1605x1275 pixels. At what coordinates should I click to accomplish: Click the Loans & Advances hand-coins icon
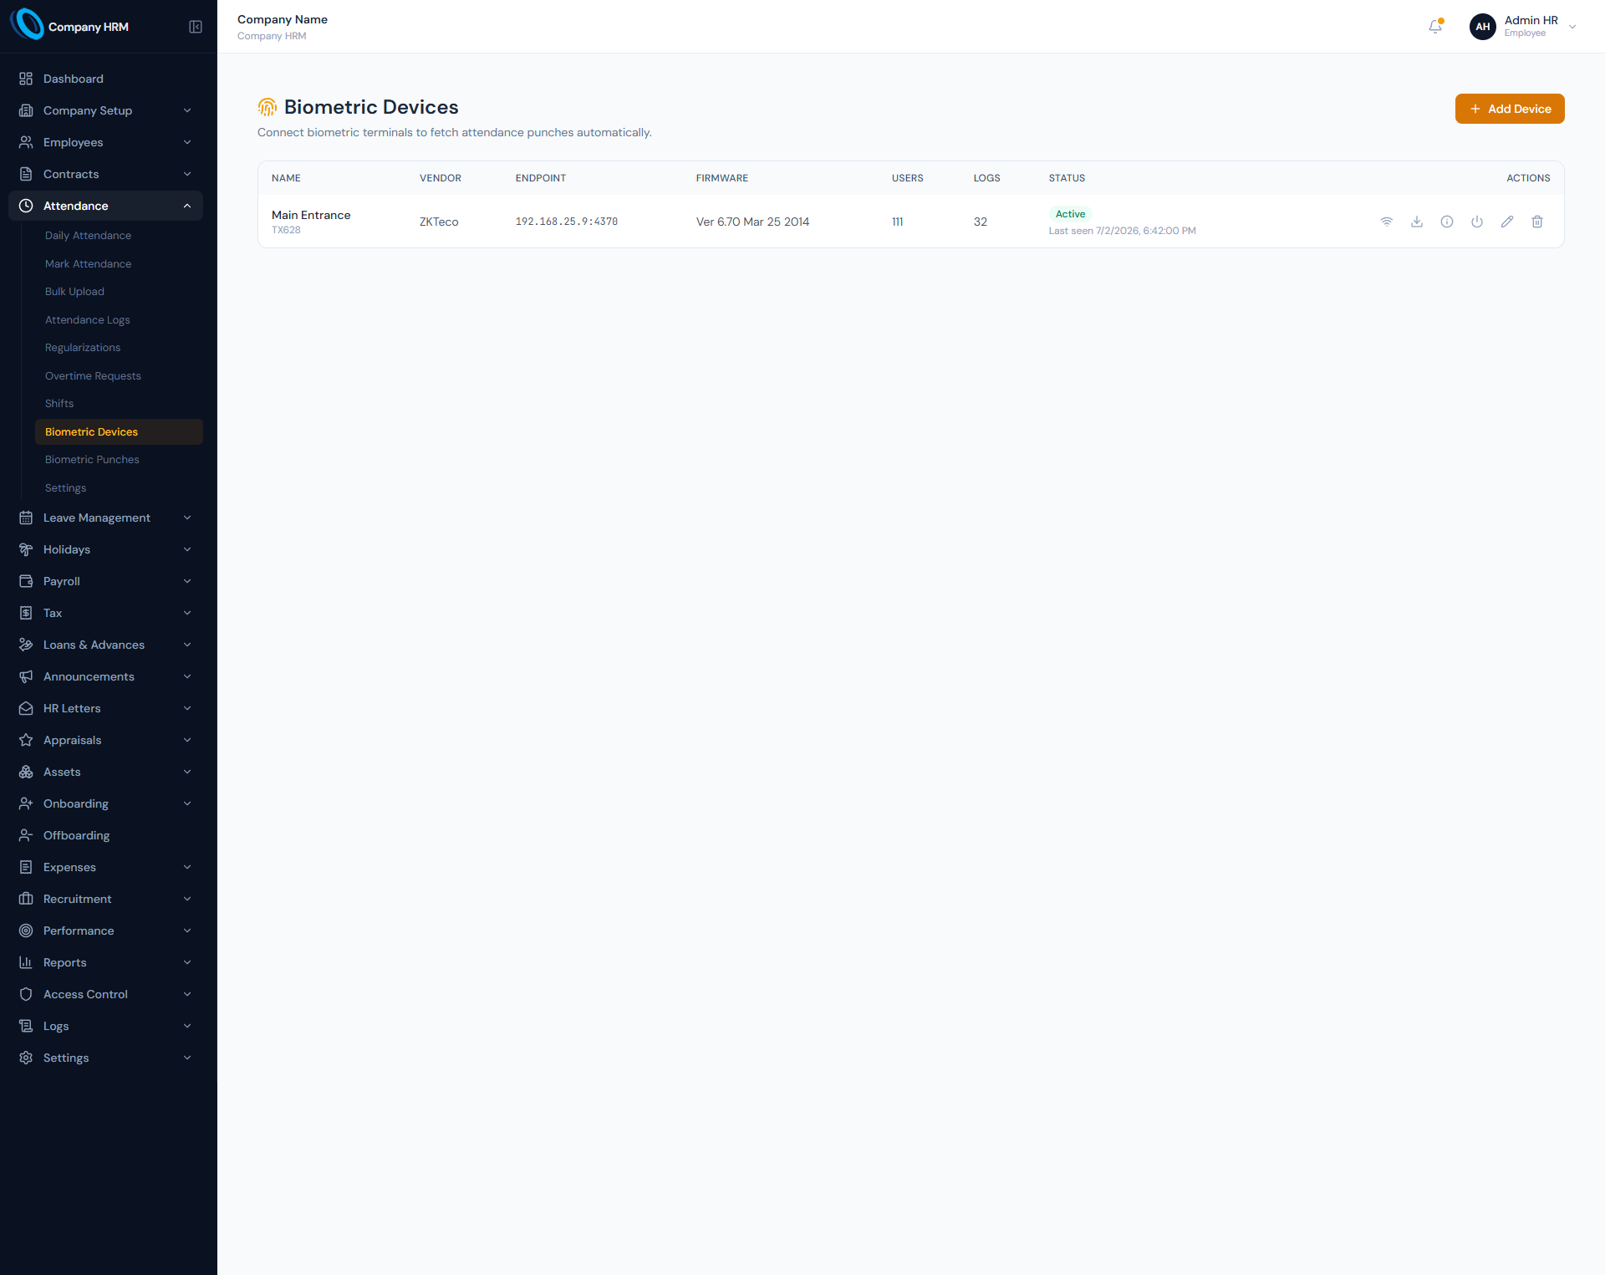pos(26,645)
